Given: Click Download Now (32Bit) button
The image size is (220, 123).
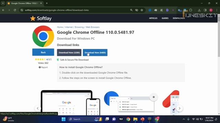Looking at the screenshot, I should click(69, 53).
